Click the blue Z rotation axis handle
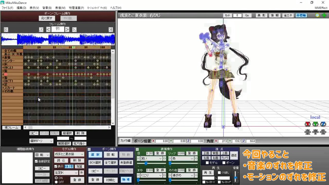This screenshot has height=185, width=329. [x=323, y=124]
